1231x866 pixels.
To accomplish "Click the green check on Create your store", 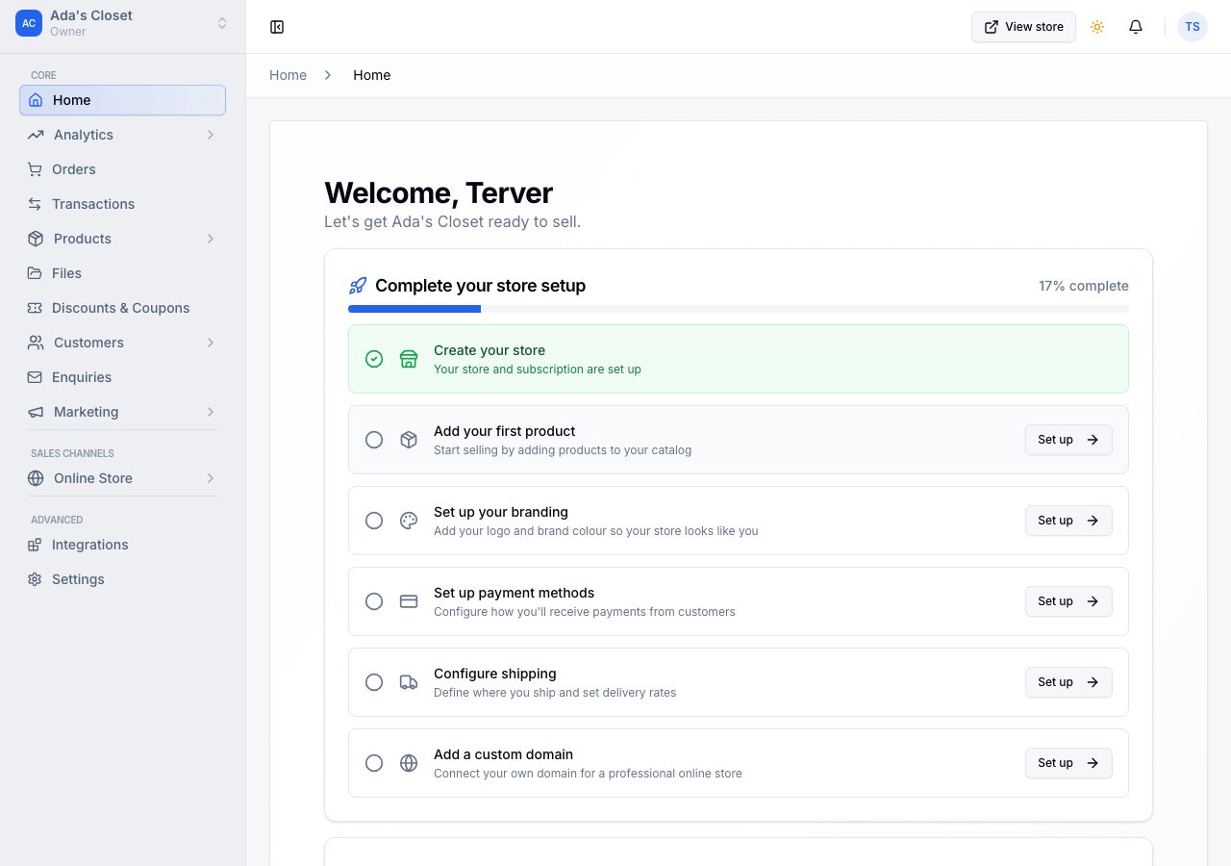I will coord(374,359).
